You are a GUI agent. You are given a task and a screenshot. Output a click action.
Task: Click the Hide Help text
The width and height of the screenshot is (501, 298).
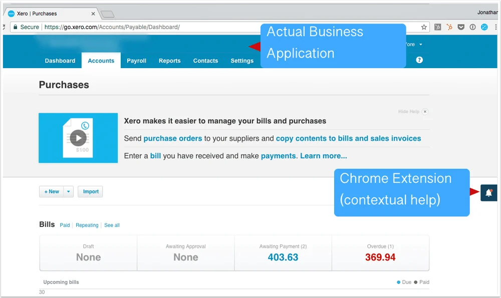(409, 112)
